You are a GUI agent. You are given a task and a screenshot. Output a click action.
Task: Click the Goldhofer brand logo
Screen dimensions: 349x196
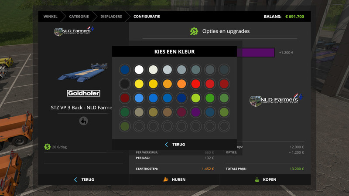click(x=83, y=93)
